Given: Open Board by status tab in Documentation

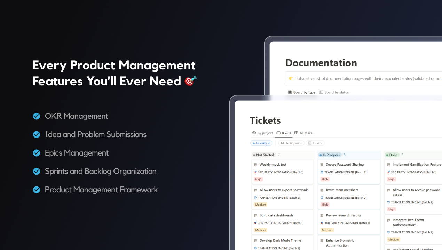Looking at the screenshot, I should click(x=334, y=92).
